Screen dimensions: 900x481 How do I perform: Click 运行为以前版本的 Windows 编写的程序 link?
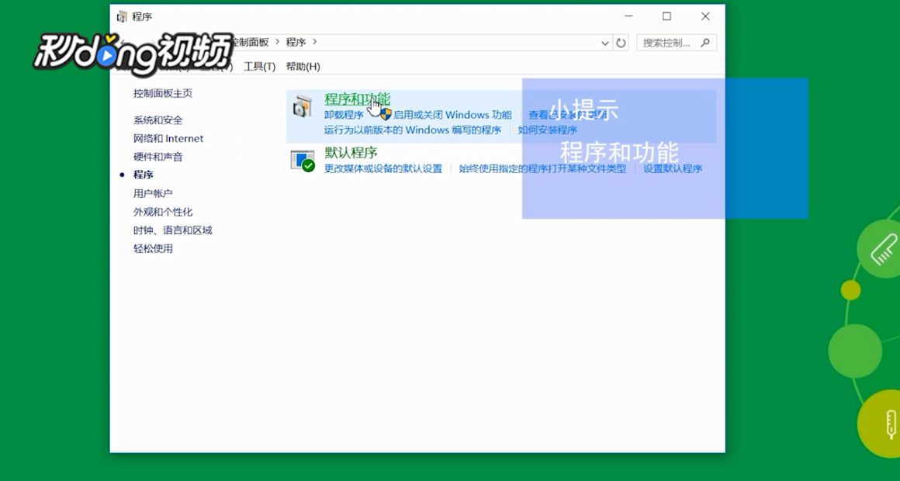[412, 130]
